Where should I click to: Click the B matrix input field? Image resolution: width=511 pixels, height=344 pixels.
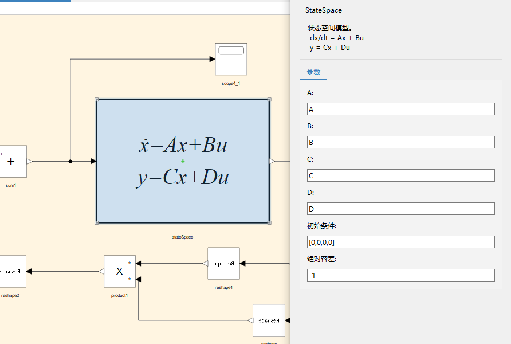pyautogui.click(x=401, y=142)
